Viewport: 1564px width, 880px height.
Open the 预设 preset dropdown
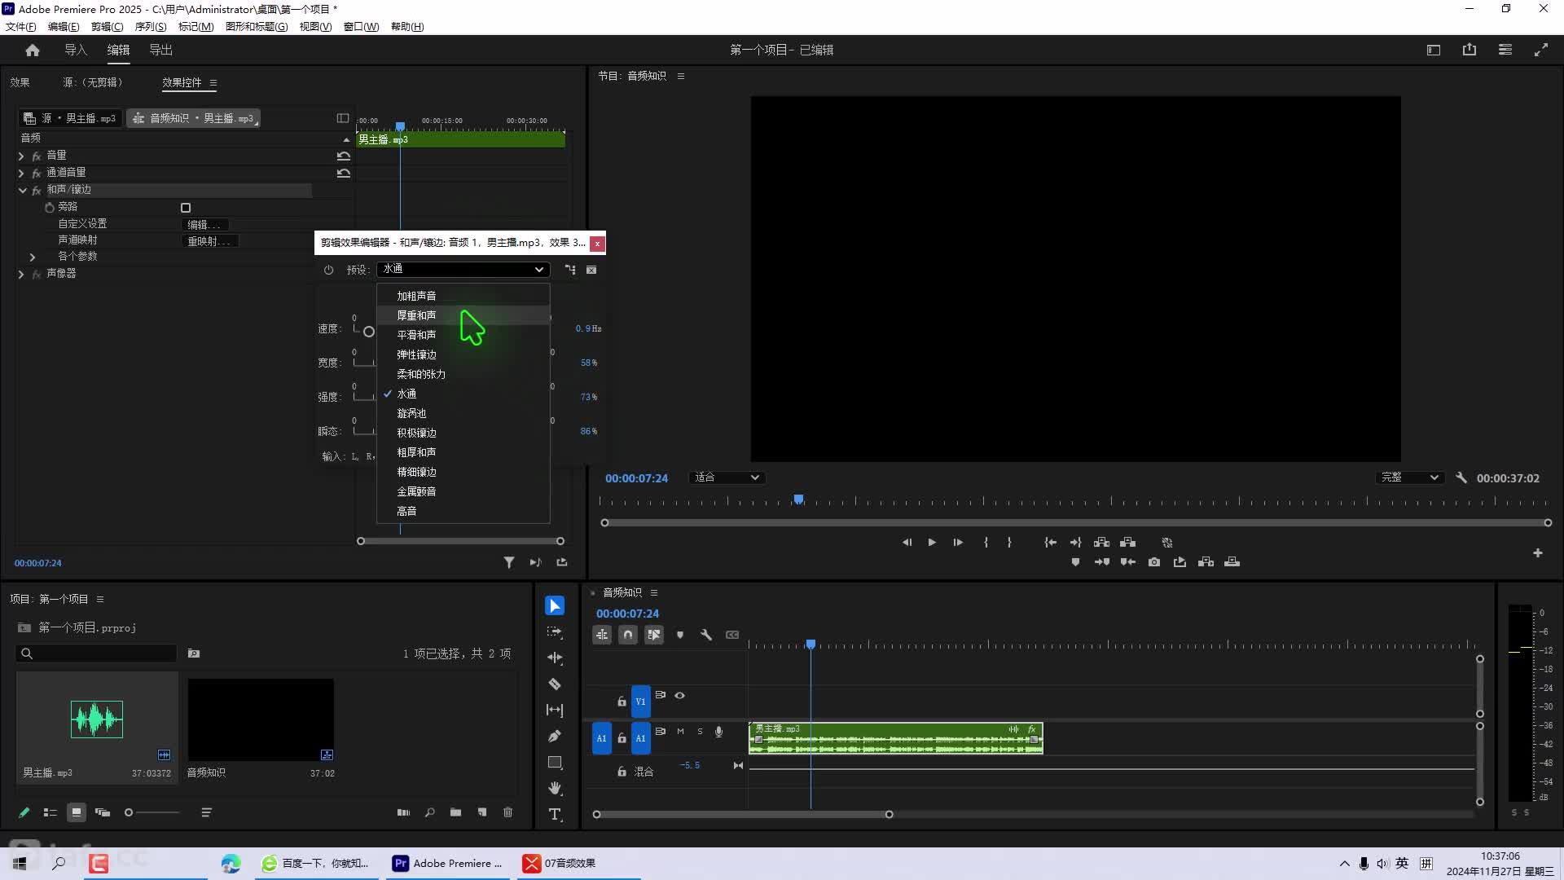(x=463, y=269)
